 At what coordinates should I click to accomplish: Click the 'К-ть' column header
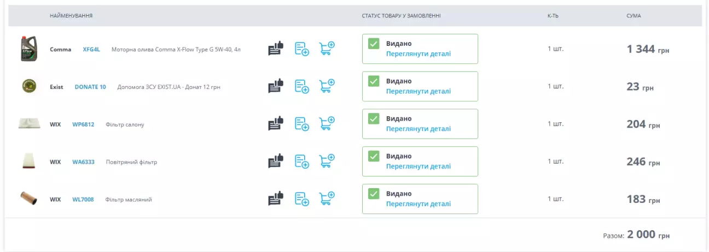click(553, 16)
